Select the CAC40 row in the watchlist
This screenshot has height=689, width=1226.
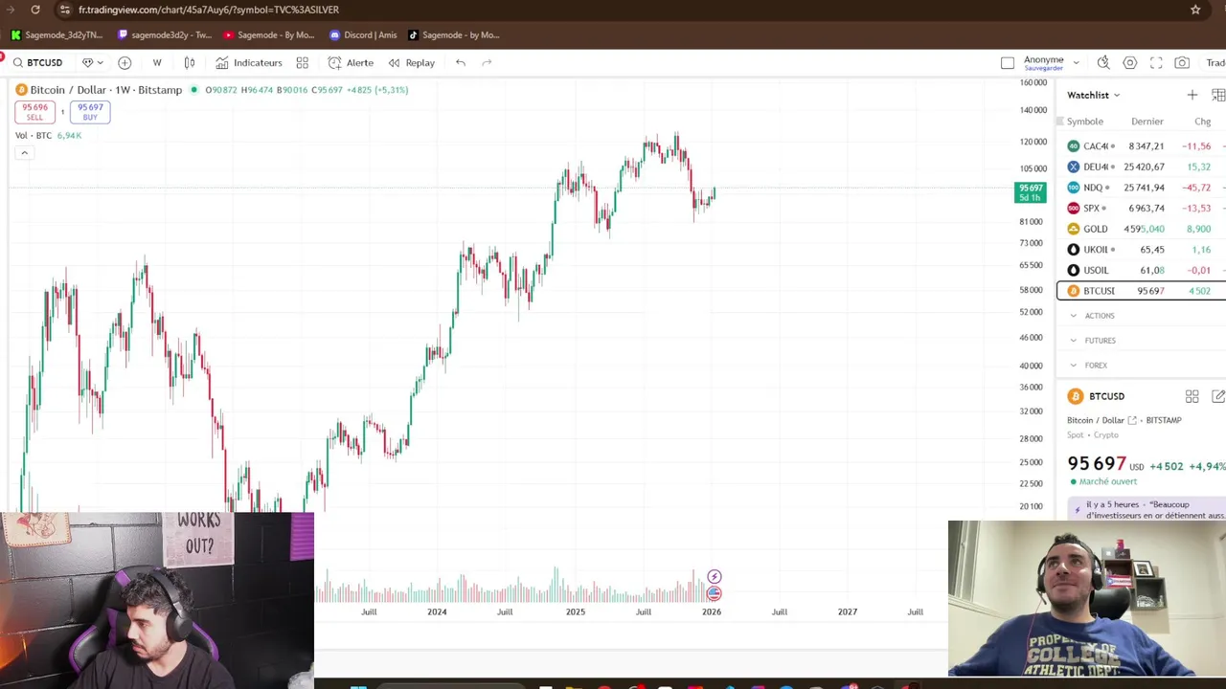point(1141,146)
